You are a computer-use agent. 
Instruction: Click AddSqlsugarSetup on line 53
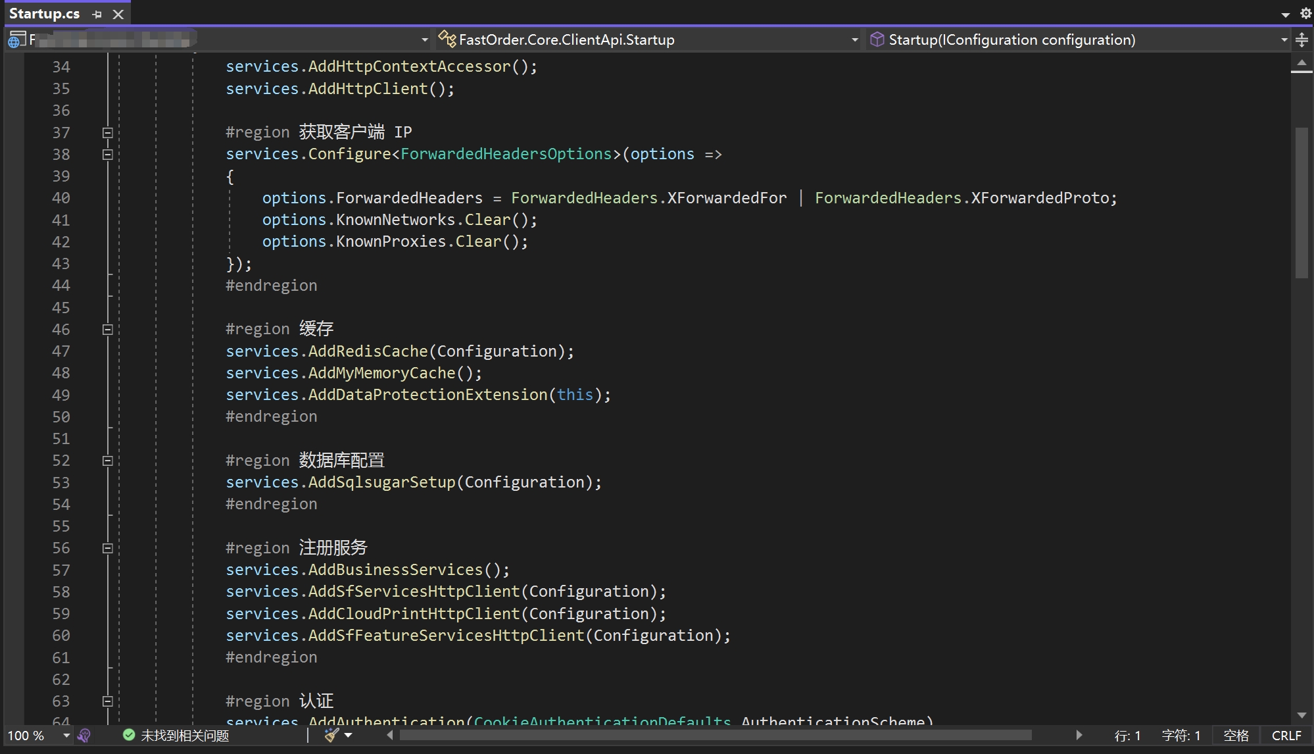click(382, 482)
